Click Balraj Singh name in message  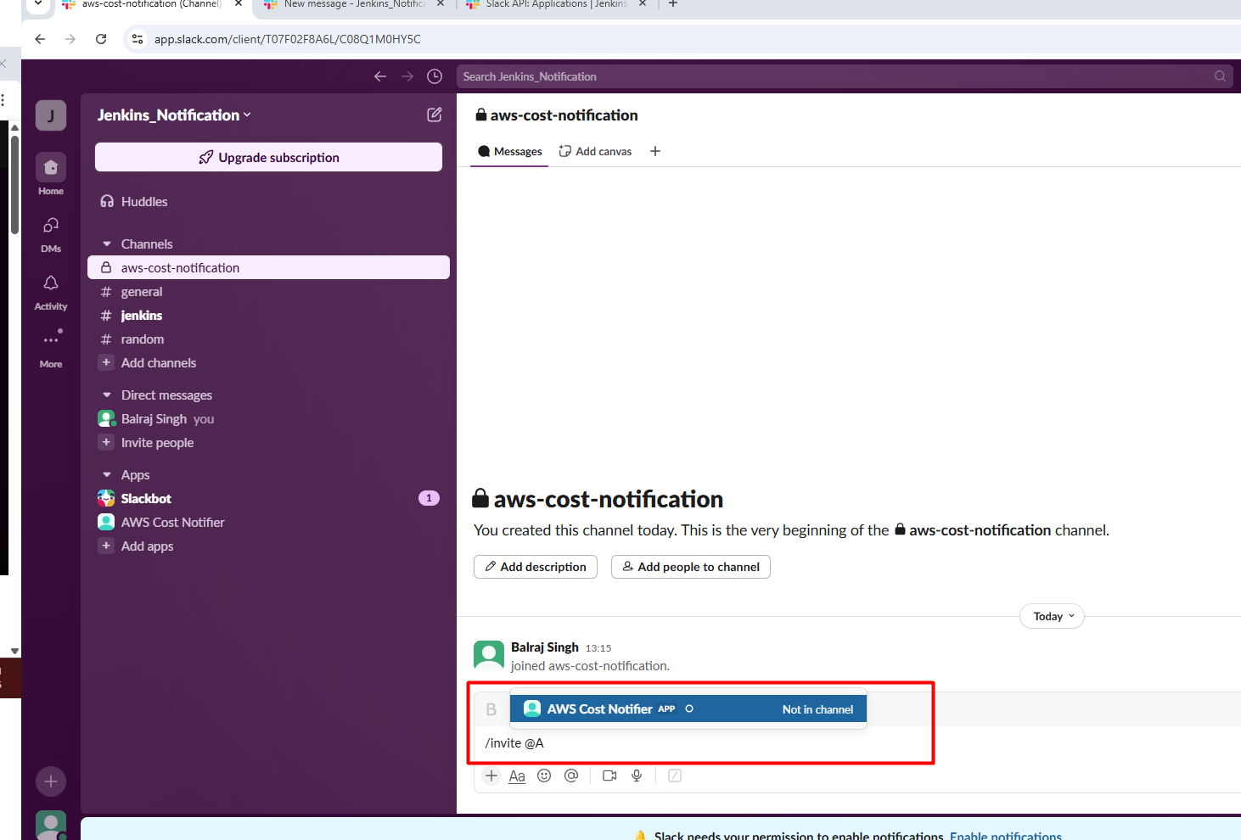[x=545, y=647]
